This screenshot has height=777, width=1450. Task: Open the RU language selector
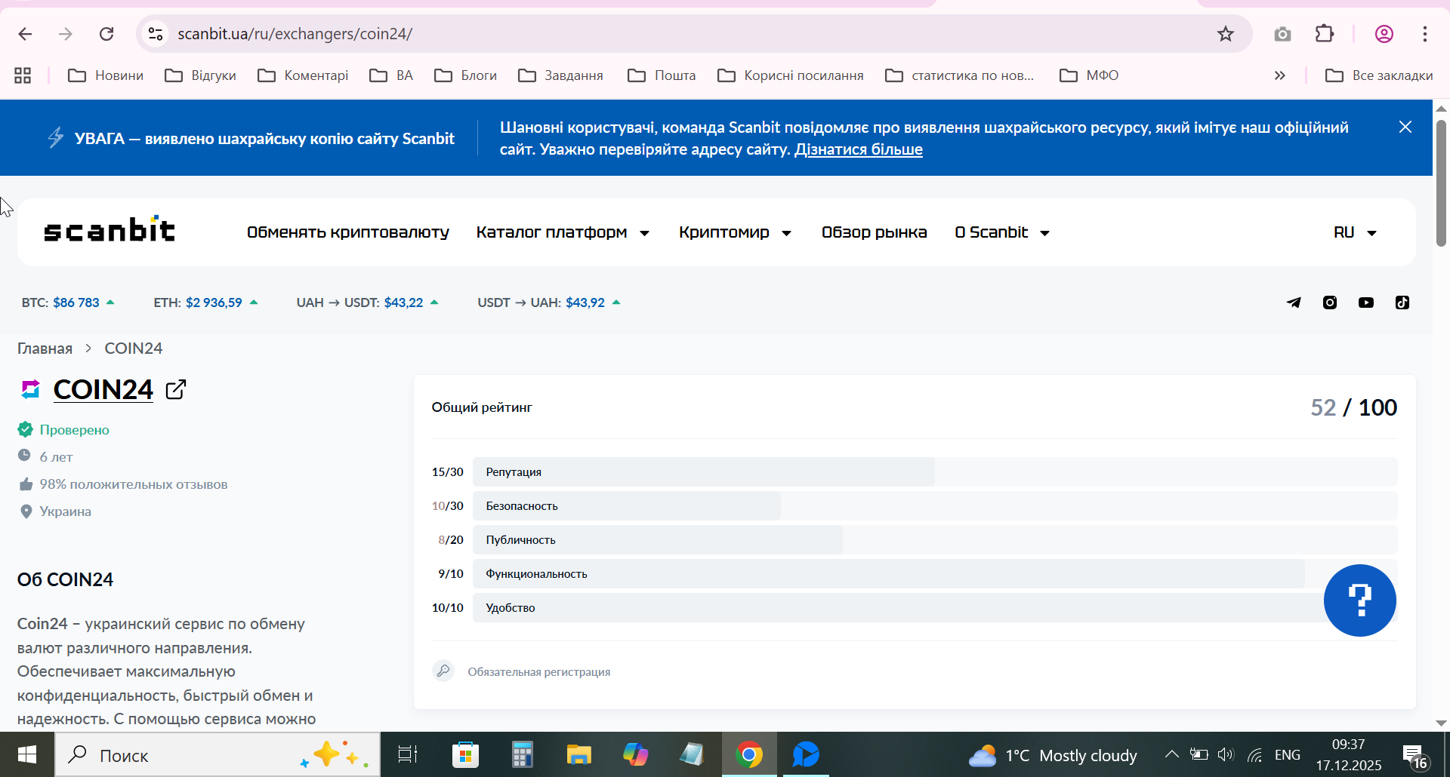pos(1355,232)
